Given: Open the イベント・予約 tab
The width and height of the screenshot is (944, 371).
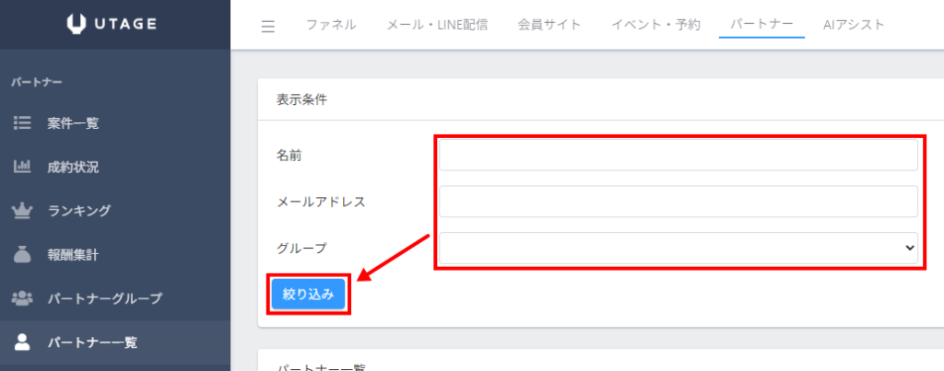Looking at the screenshot, I should point(655,25).
